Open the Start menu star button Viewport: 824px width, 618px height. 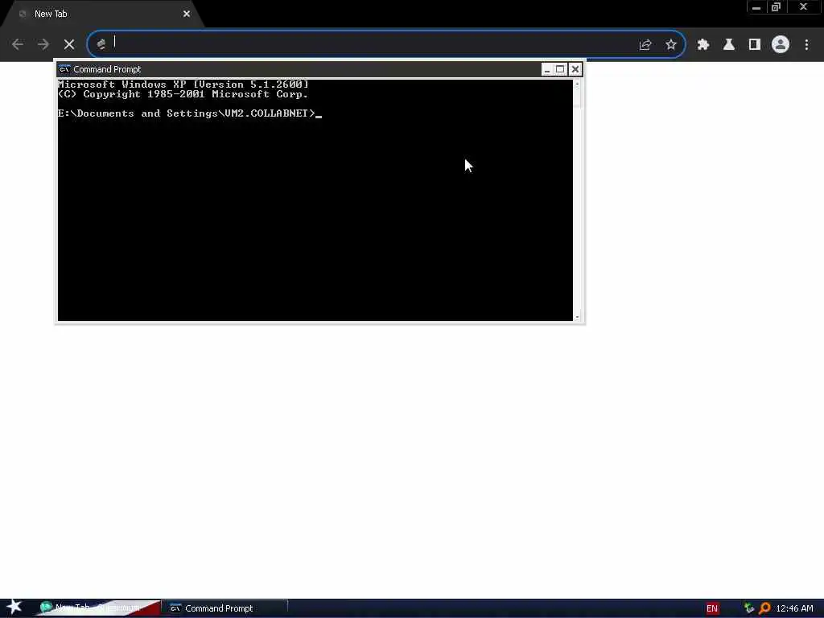14,607
